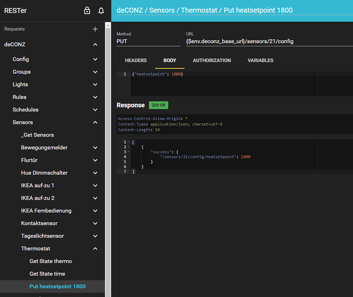The width and height of the screenshot is (353, 297).
Task: Click the request title field in header
Action: click(235, 10)
